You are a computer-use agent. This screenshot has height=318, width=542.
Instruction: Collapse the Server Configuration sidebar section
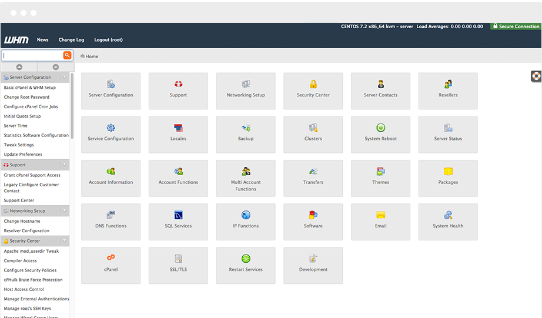point(64,78)
